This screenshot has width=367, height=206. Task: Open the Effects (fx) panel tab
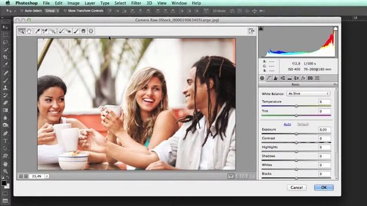point(303,78)
